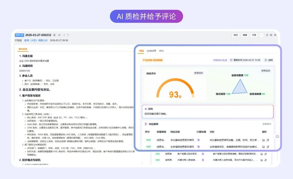This screenshot has width=293, height=179.
Task: Switch to the 达成结果 tab
Action: [151, 51]
